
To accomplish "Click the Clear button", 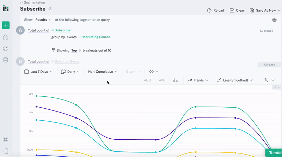I will click(237, 11).
